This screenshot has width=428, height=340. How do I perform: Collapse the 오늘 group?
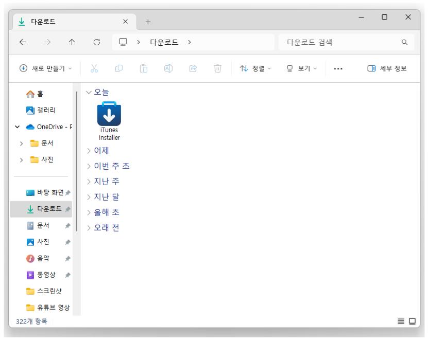pyautogui.click(x=89, y=93)
